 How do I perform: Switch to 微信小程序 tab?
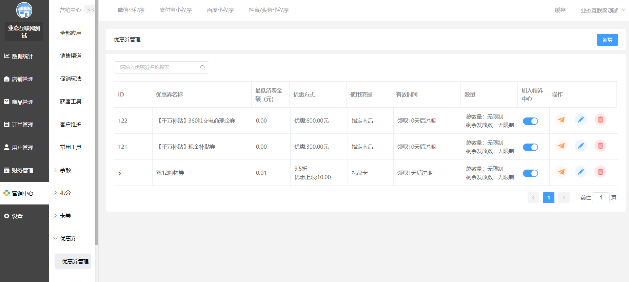tap(131, 10)
